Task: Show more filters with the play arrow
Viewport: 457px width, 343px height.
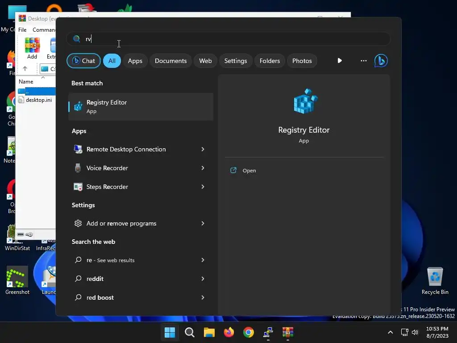Action: pyautogui.click(x=340, y=61)
